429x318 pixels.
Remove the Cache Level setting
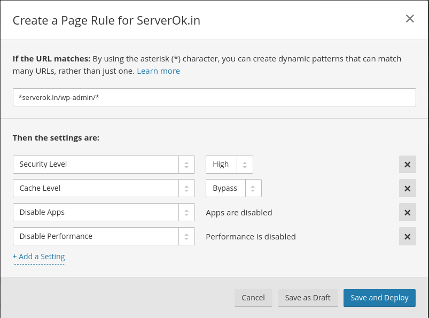point(407,188)
